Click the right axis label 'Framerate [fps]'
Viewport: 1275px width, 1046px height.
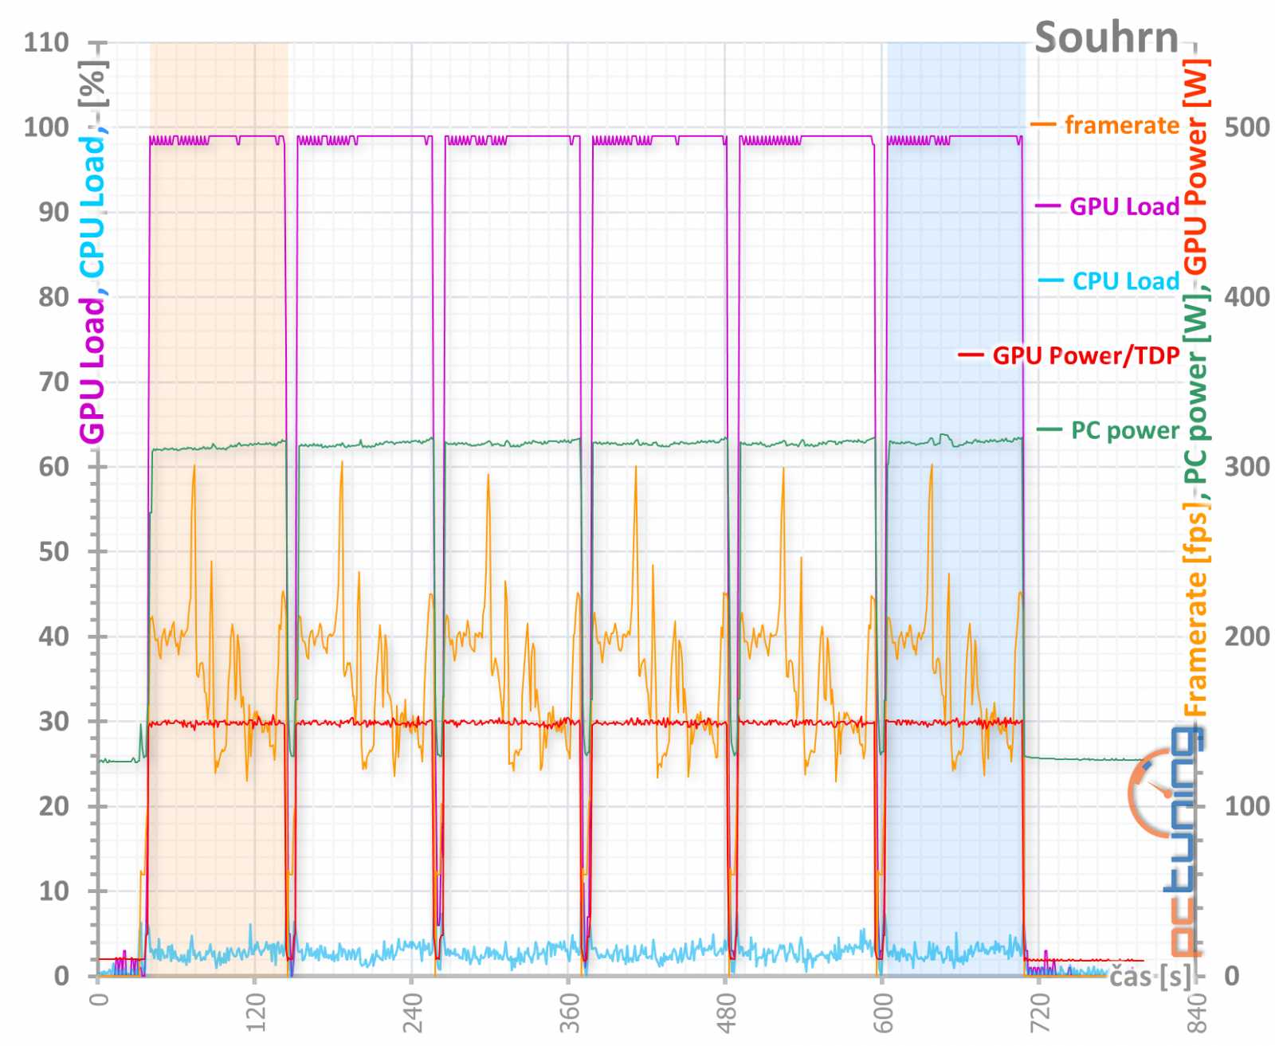(x=1195, y=609)
